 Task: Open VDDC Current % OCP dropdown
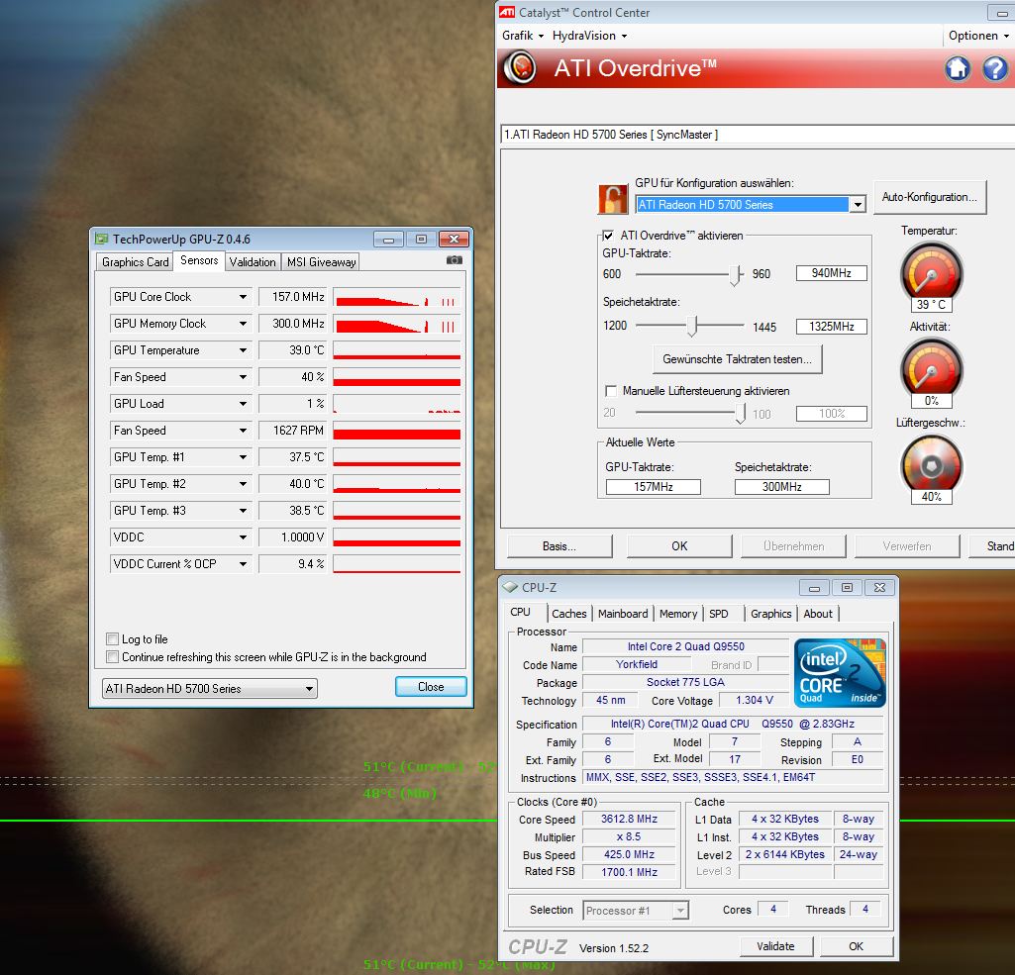[243, 564]
